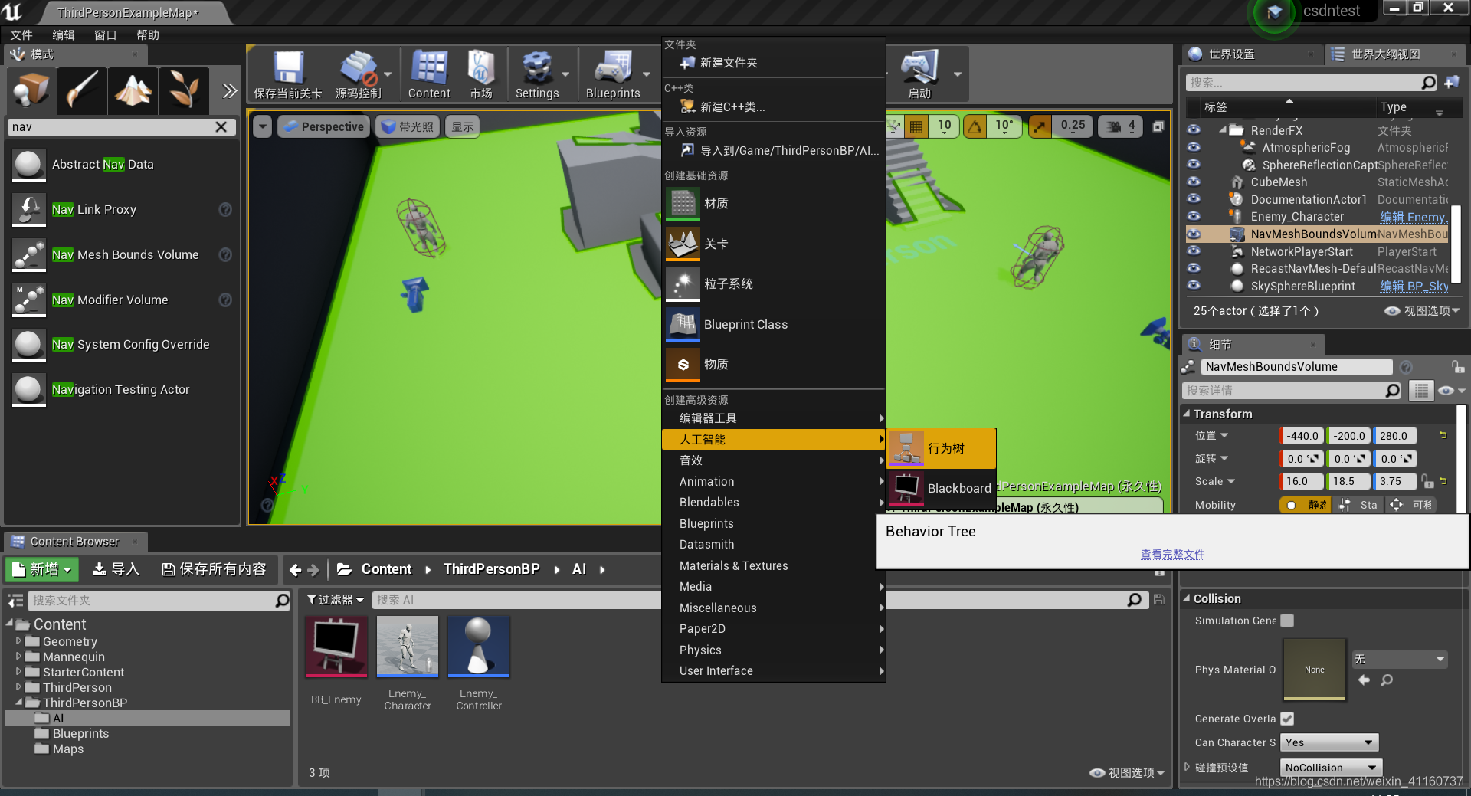The width and height of the screenshot is (1471, 796).
Task: Select the Place mode cube icon
Action: [x=31, y=90]
